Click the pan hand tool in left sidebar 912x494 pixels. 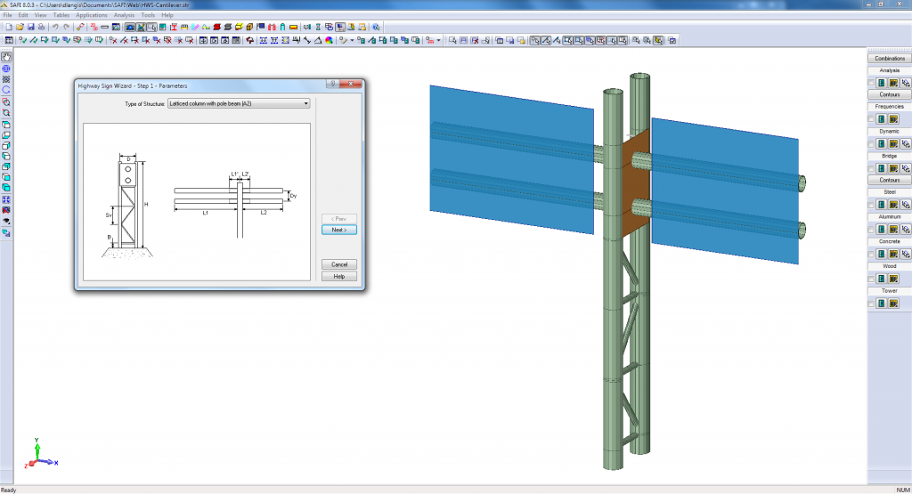(x=6, y=57)
